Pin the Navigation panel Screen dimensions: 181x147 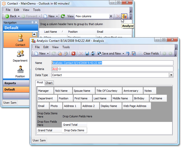coord(32,23)
